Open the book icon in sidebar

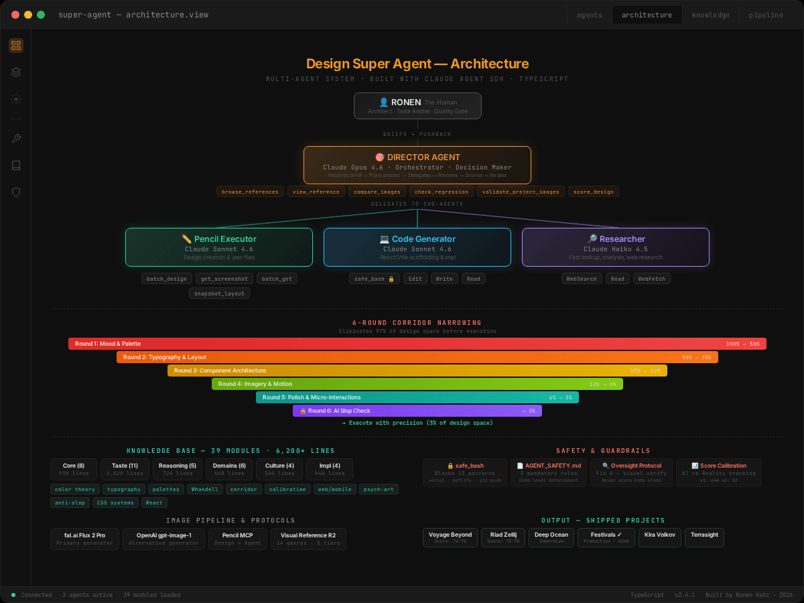pos(16,165)
